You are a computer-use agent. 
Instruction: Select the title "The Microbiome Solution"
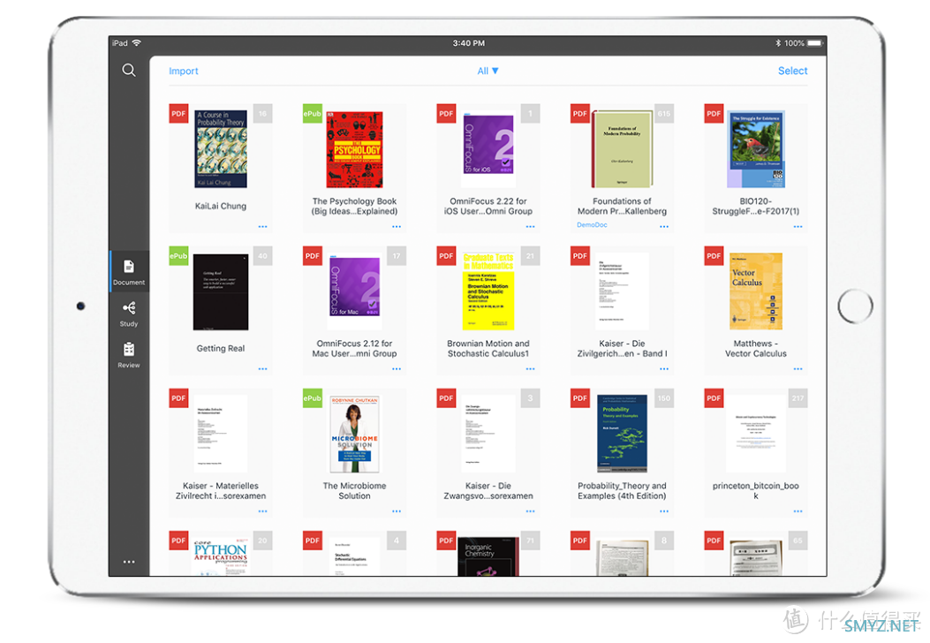click(355, 490)
